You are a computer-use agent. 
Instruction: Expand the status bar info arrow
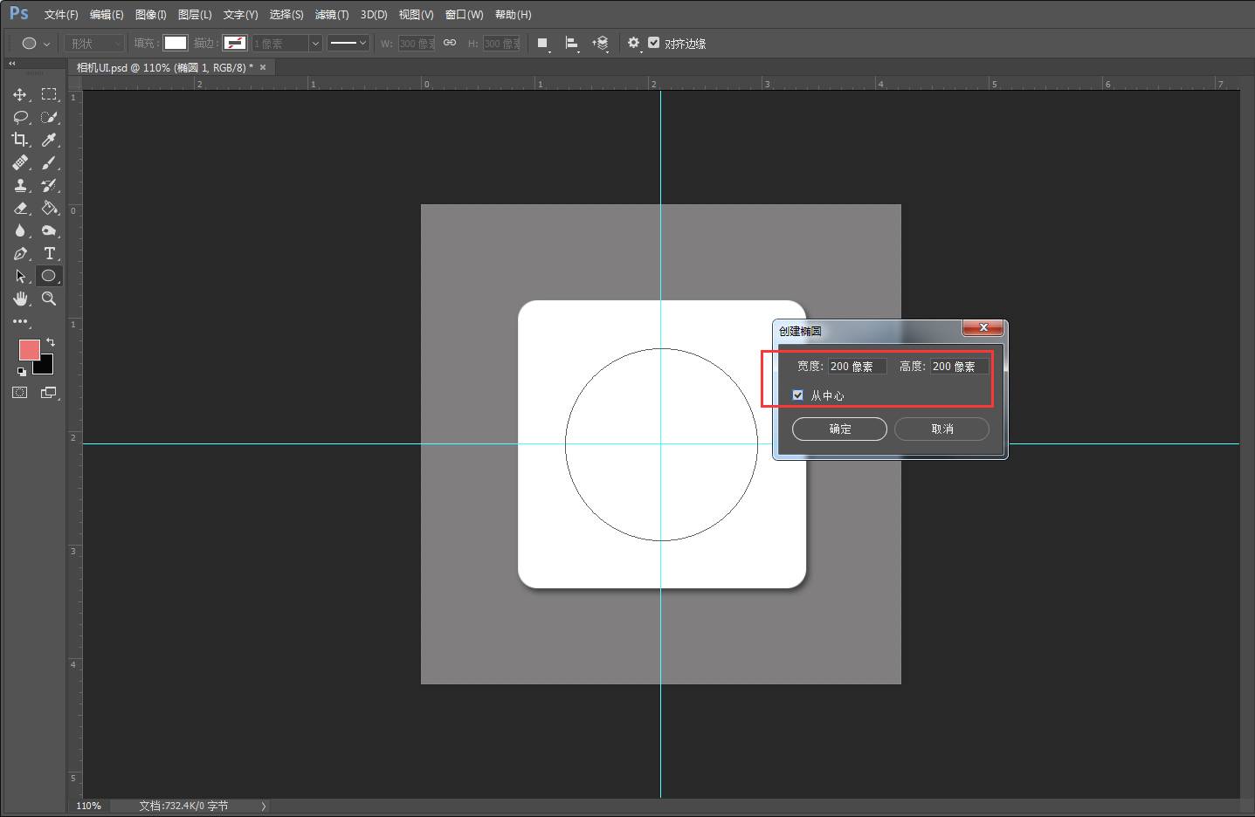263,806
